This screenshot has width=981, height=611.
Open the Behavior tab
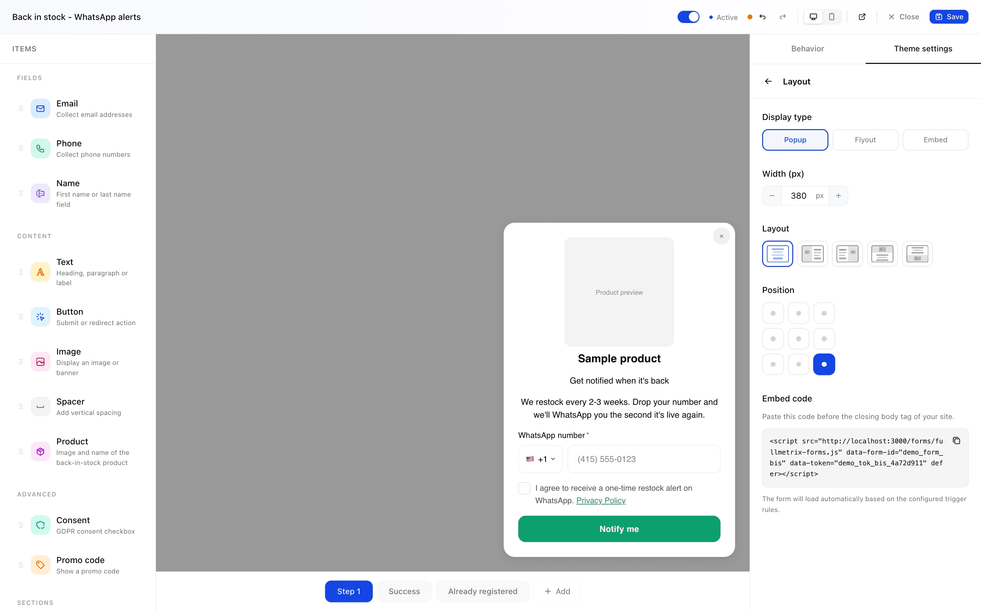point(807,48)
